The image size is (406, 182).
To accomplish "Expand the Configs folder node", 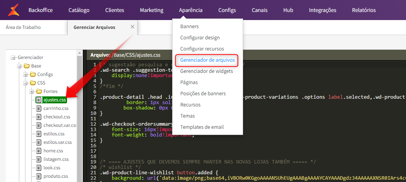I will point(25,75).
